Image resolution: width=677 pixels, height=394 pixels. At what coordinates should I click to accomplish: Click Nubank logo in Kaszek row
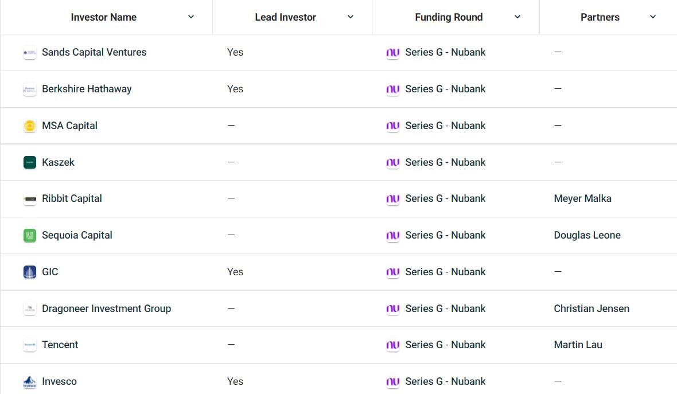pos(393,163)
